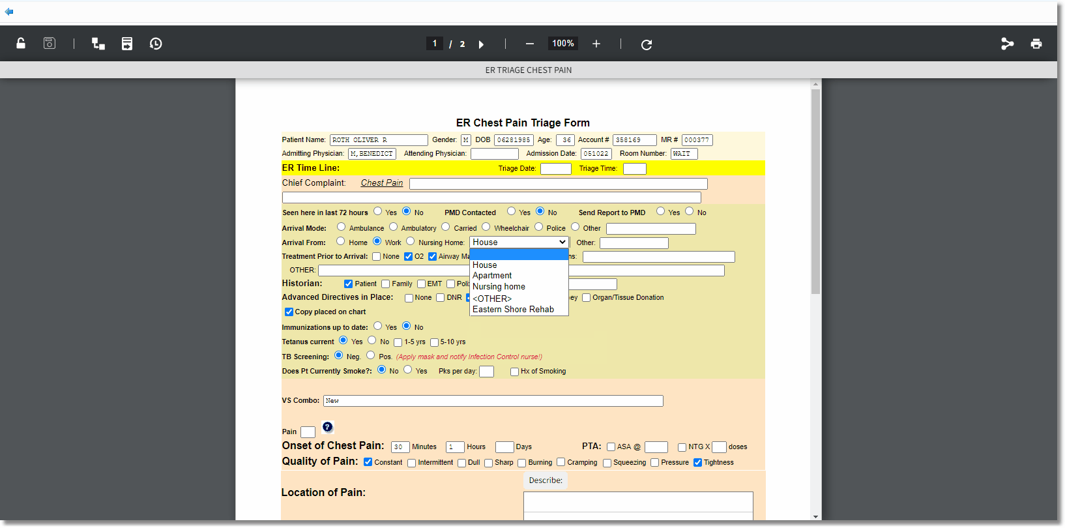Click the linked squares toolbar icon
The image size is (1065, 528).
point(98,44)
